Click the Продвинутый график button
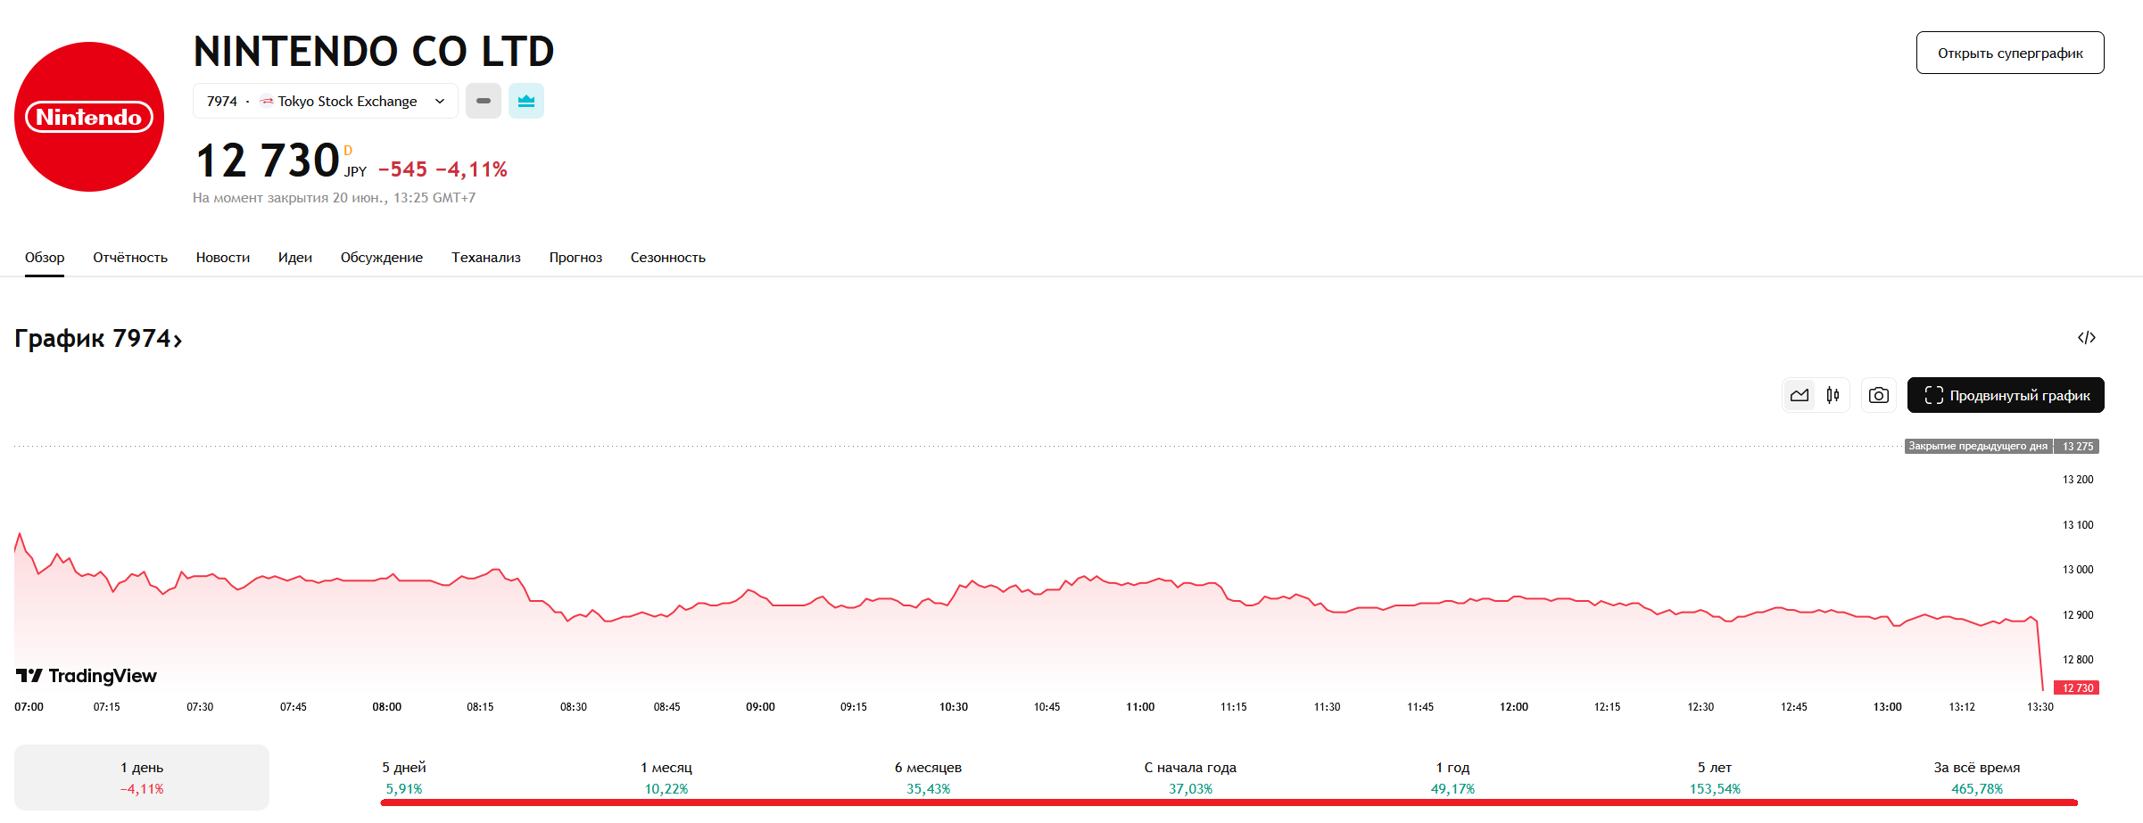This screenshot has width=2143, height=823. pyautogui.click(x=2006, y=395)
